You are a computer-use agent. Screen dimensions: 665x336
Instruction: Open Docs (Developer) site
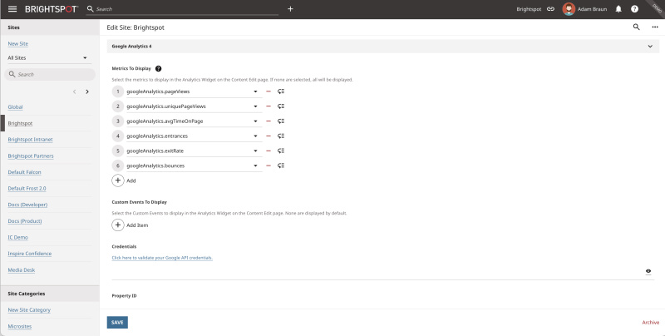point(27,205)
